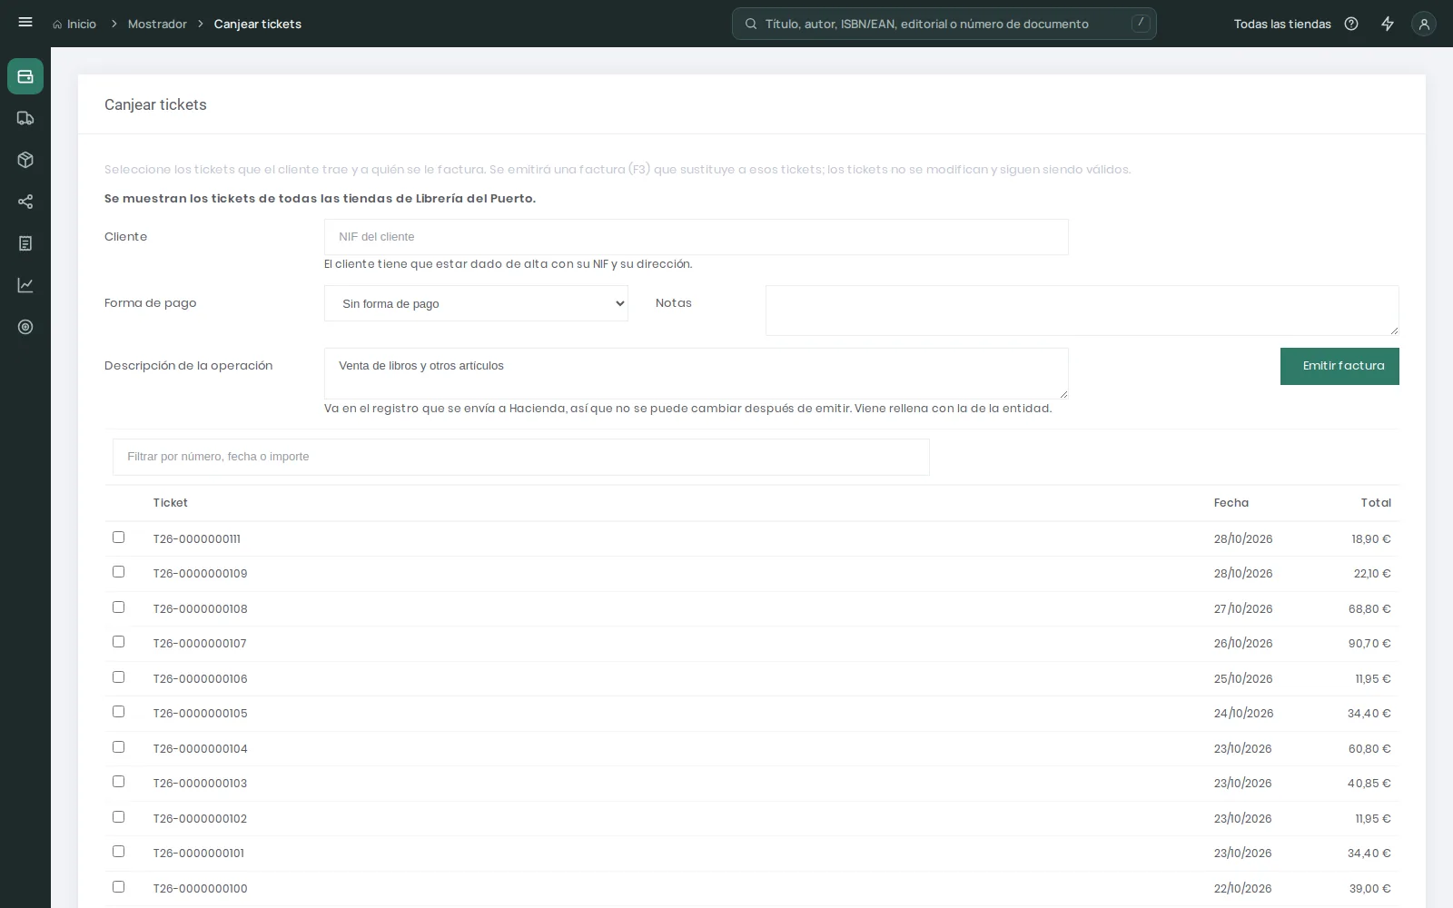Click ticket number T26-0000000101
1453x908 pixels.
click(x=199, y=854)
